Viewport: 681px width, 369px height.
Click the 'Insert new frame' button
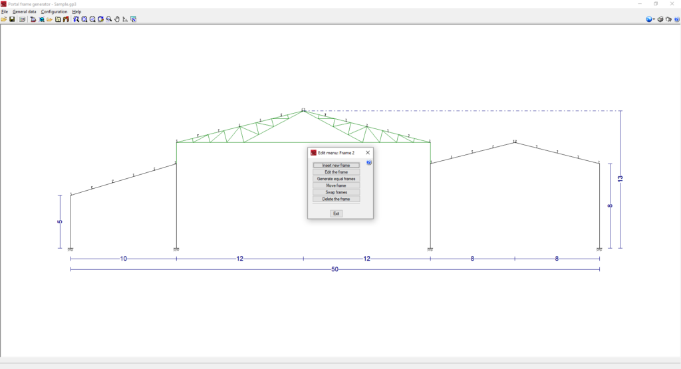(x=336, y=166)
